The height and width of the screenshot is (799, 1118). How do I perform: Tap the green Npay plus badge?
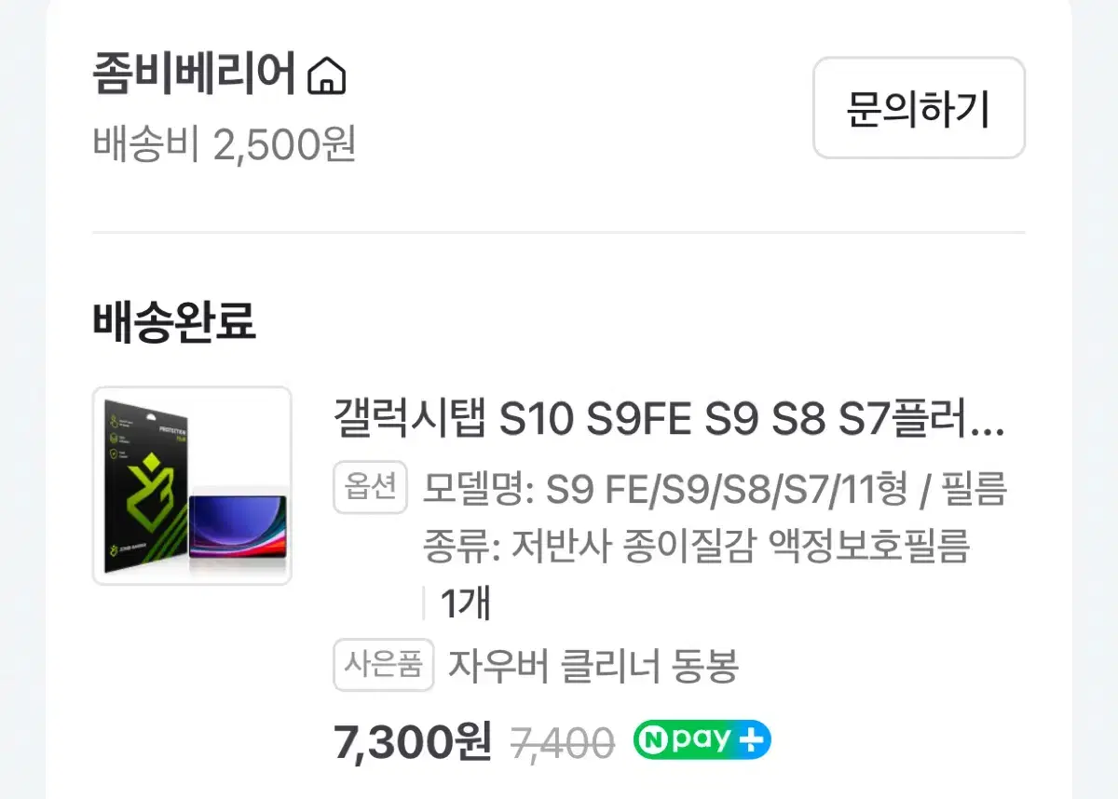[702, 740]
